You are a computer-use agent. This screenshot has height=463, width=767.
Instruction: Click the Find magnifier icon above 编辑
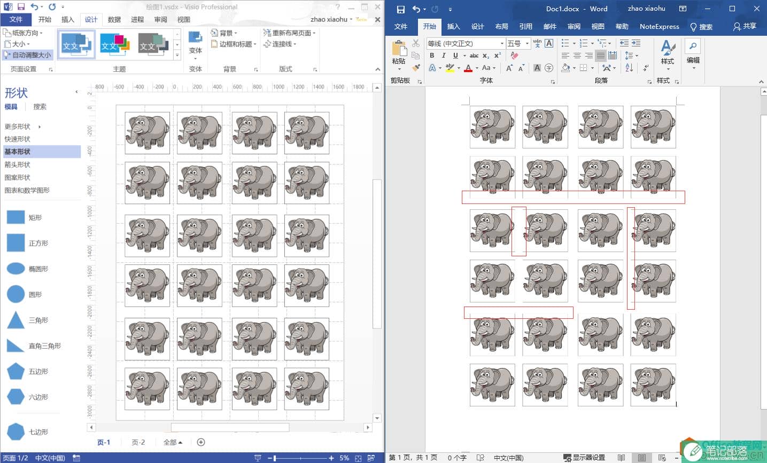pyautogui.click(x=693, y=46)
